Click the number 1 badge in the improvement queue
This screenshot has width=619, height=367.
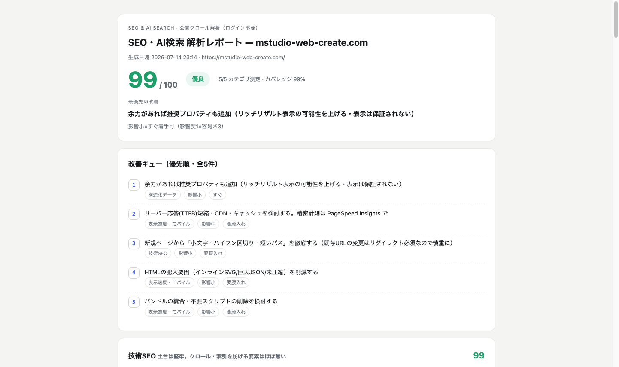(134, 185)
